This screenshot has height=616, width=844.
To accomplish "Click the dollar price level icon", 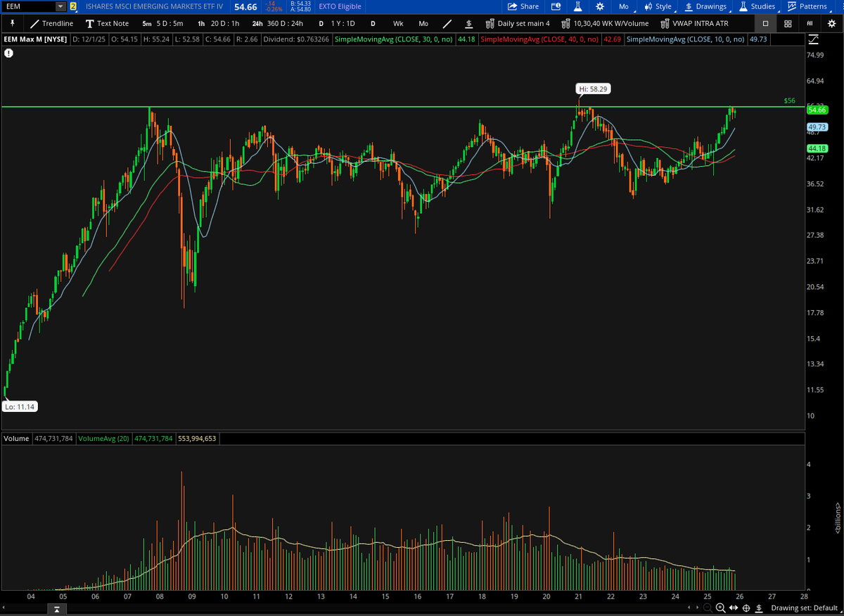I will pyautogui.click(x=468, y=23).
